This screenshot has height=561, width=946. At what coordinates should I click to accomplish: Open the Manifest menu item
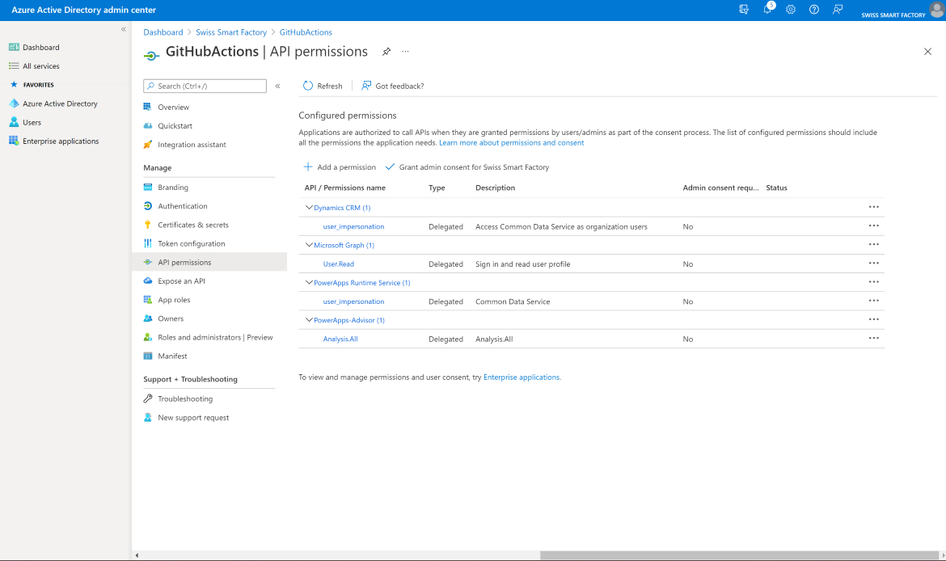(172, 356)
